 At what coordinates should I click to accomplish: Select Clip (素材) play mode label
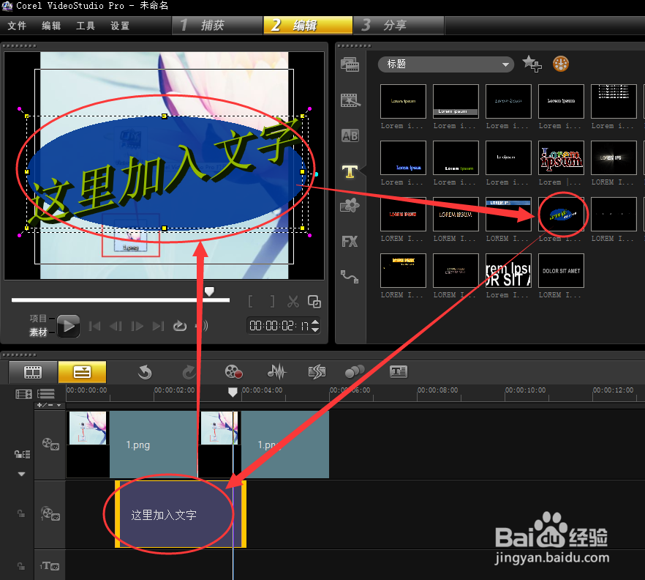click(38, 332)
